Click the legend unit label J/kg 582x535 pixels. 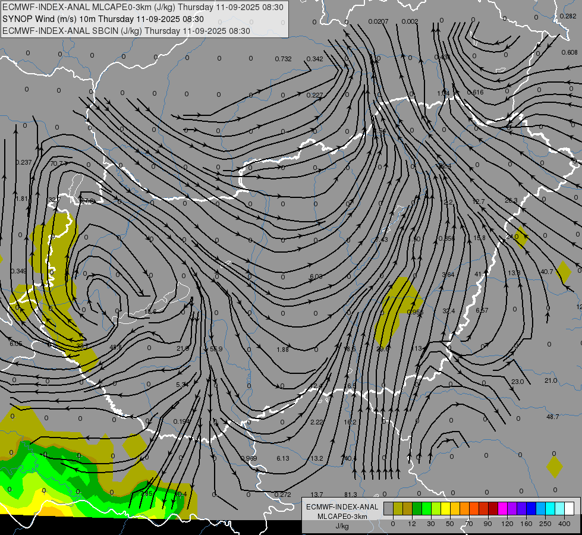tap(342, 526)
